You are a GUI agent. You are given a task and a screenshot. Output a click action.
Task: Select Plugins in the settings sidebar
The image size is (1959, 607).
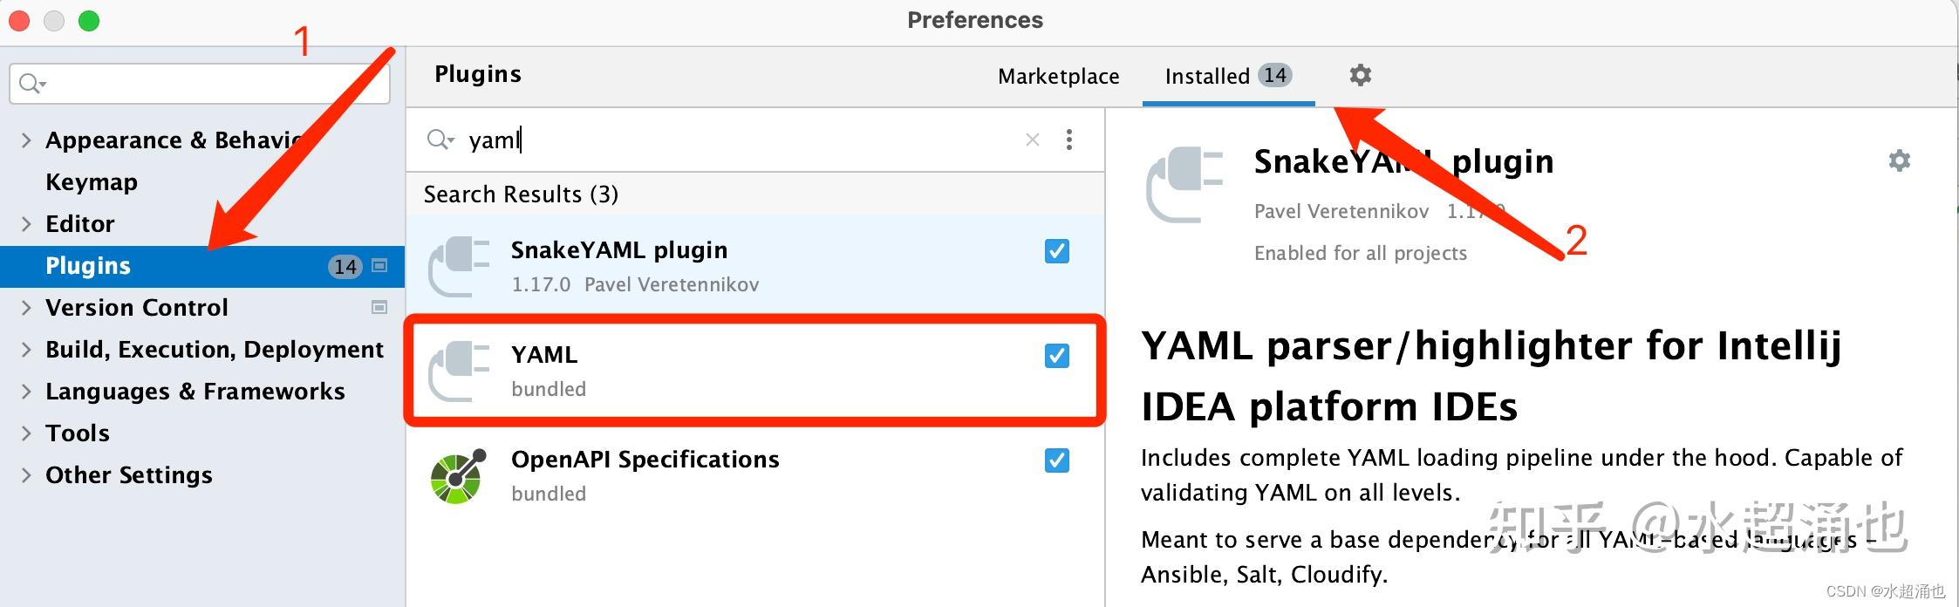point(202,266)
